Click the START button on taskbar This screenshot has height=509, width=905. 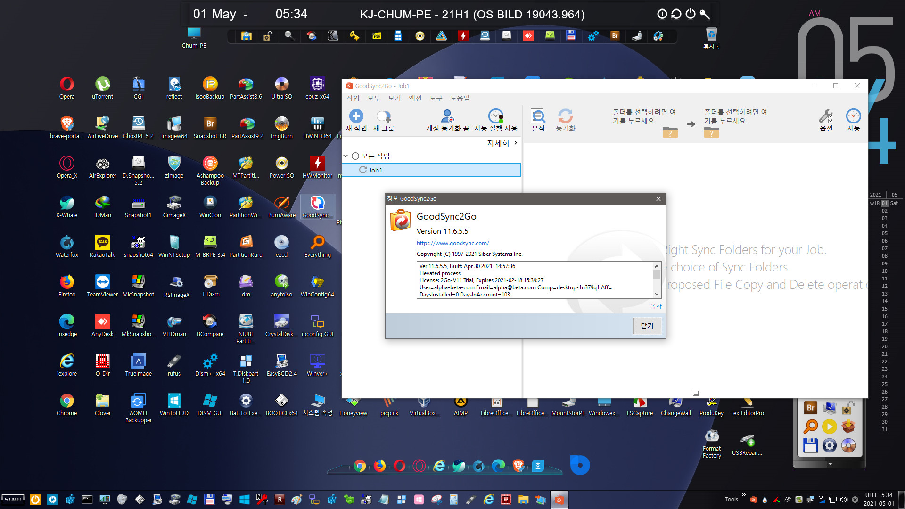tap(13, 500)
